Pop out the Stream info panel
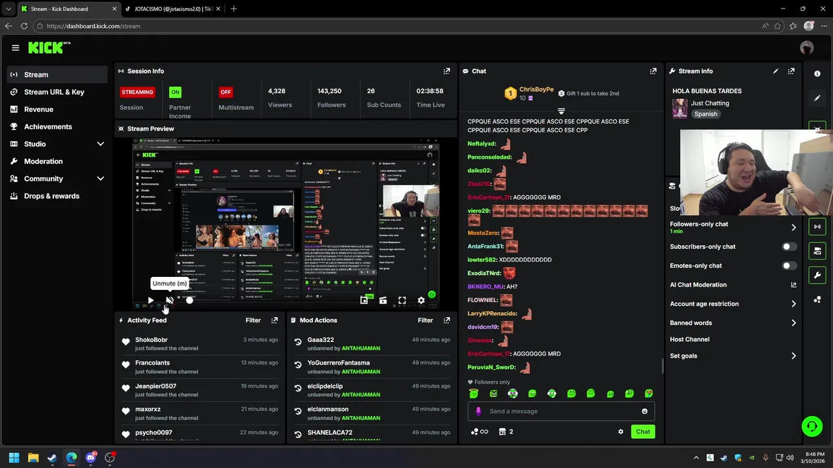Viewport: 833px width, 468px height. coord(791,71)
